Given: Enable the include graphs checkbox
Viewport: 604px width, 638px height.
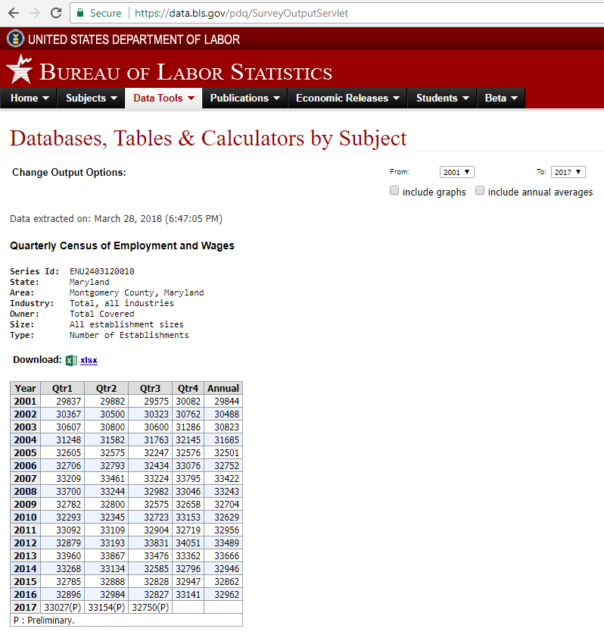Looking at the screenshot, I should click(x=394, y=191).
